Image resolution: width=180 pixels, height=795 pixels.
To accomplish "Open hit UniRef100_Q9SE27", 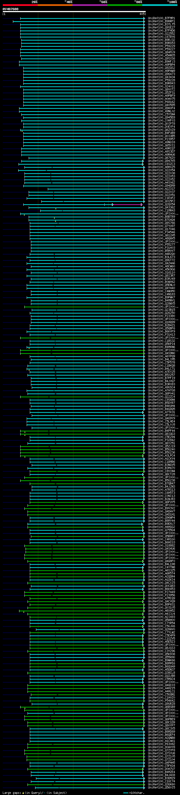I will pyautogui.click(x=161, y=27).
